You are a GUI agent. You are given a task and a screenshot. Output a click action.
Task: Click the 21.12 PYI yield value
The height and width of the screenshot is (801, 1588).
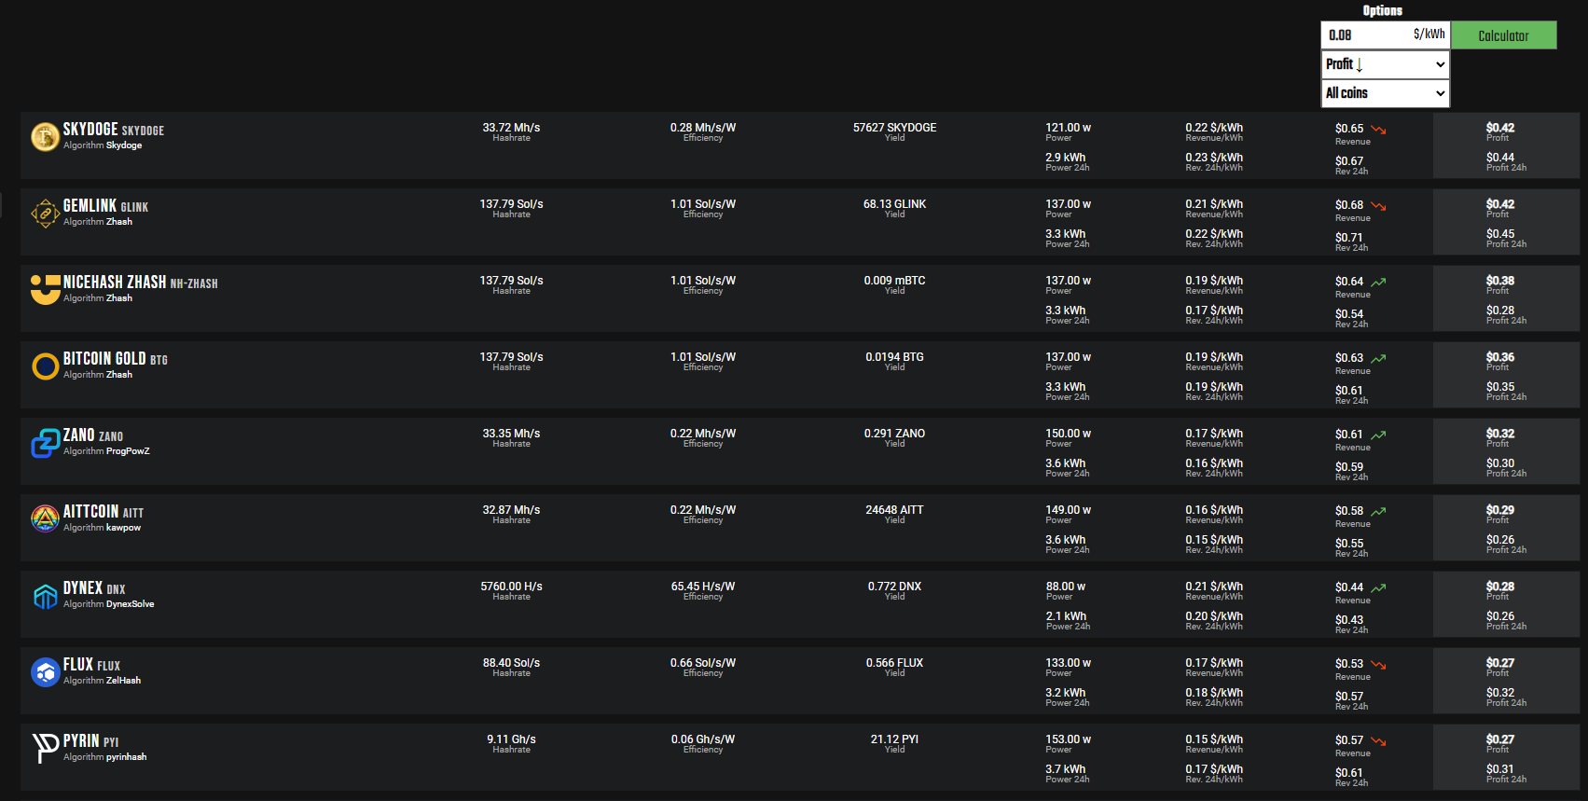894,739
